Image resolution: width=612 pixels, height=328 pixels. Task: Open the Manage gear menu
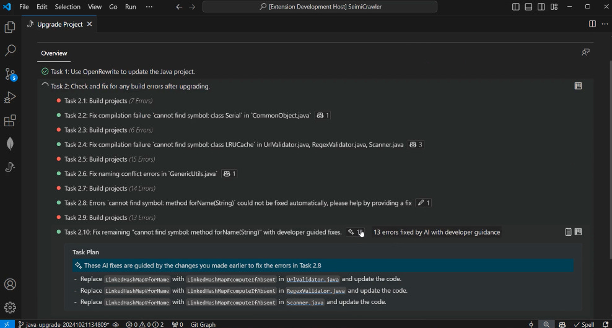coord(10,308)
